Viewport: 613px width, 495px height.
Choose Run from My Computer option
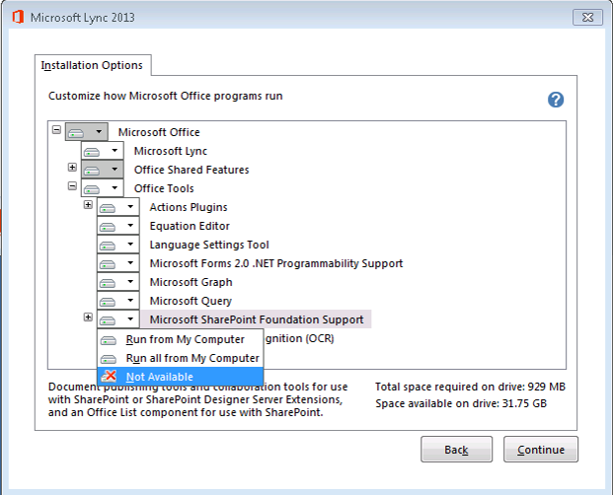coord(181,339)
